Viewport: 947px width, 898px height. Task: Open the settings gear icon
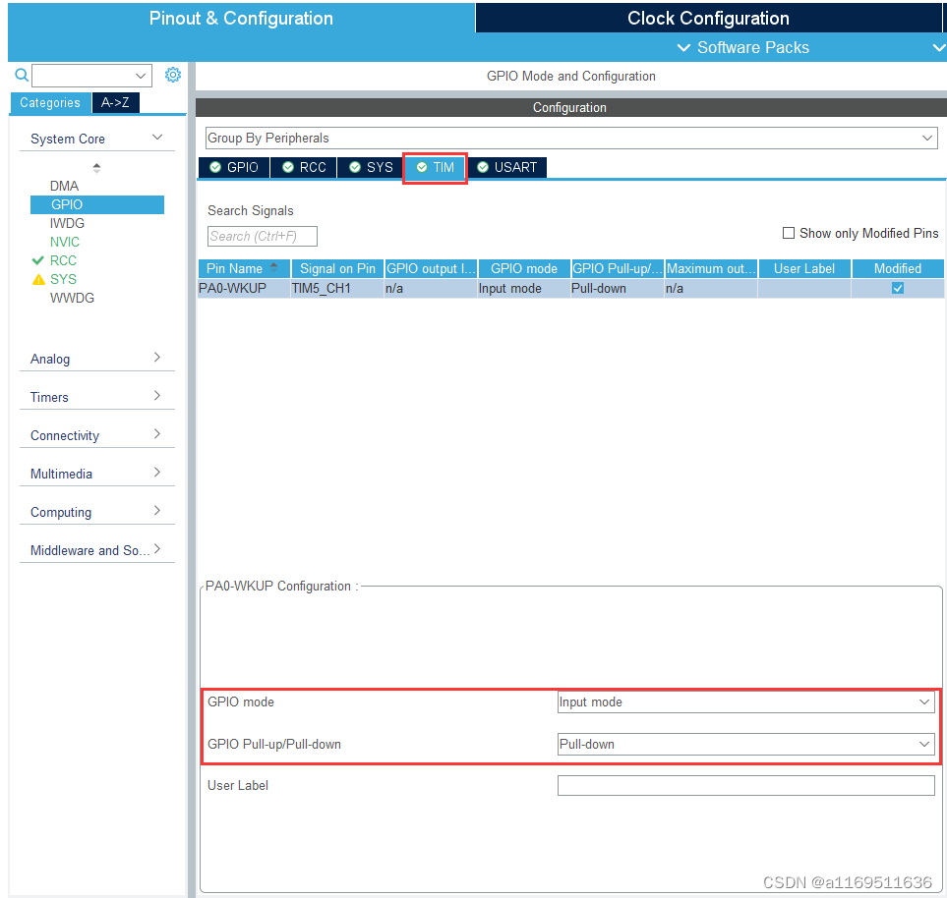173,75
